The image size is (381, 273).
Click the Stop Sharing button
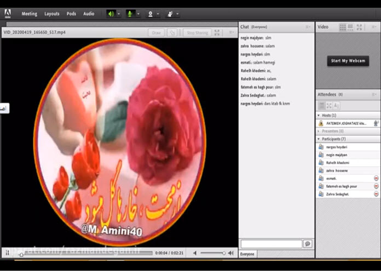pyautogui.click(x=197, y=33)
